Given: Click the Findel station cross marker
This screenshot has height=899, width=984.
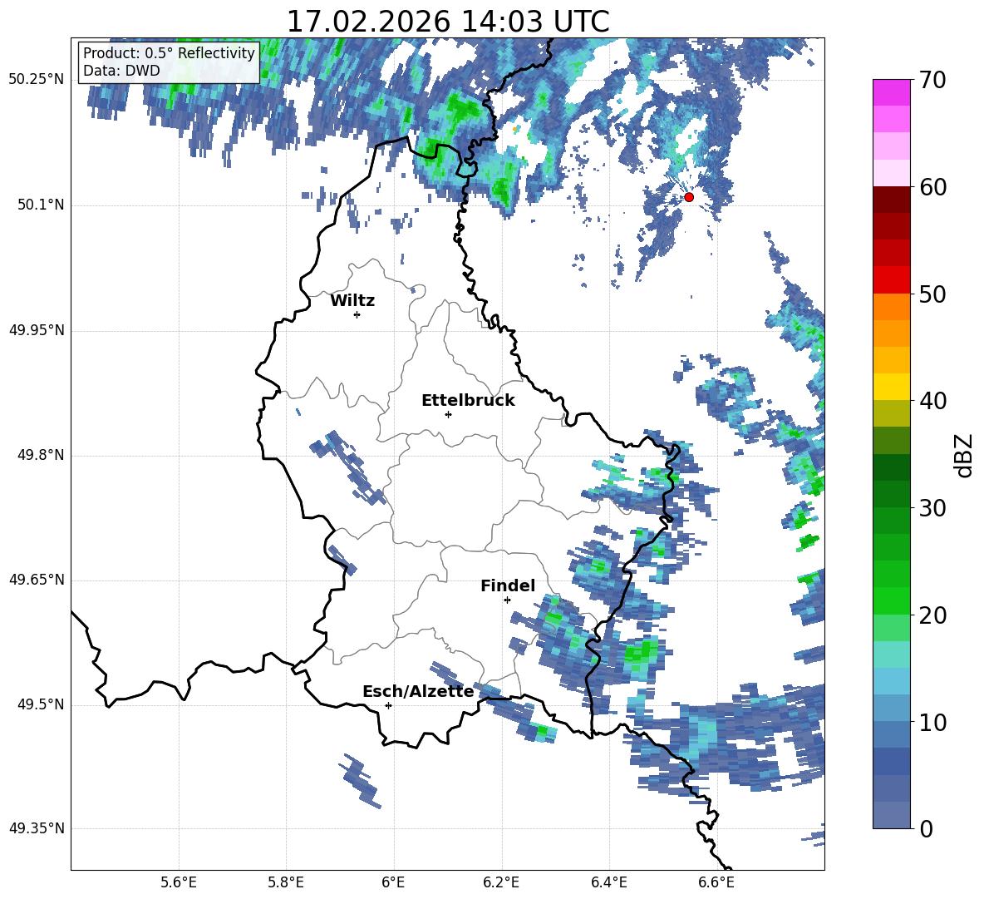Looking at the screenshot, I should [x=507, y=600].
